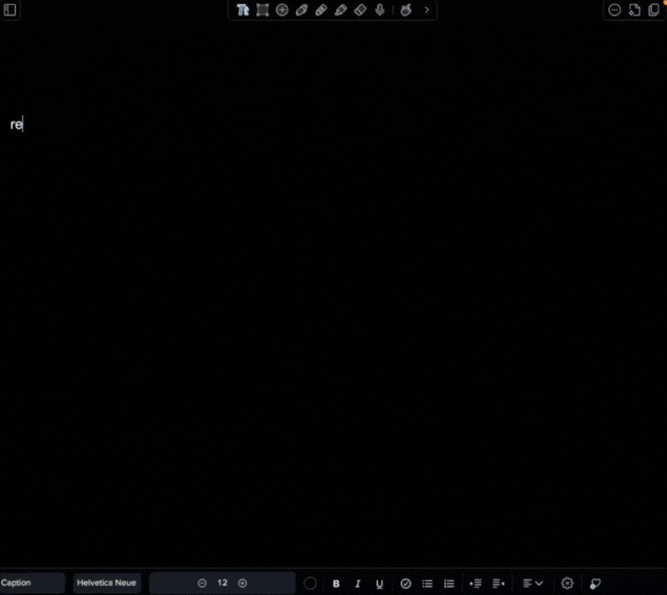Insert a checkbox list item
The image size is (667, 595).
point(406,584)
